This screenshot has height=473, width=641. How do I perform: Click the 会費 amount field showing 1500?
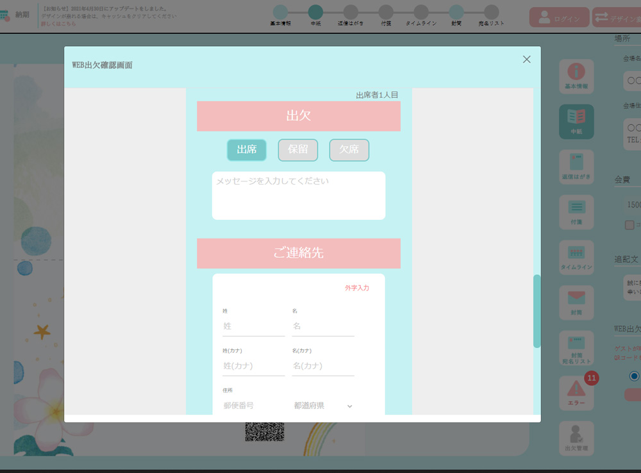(632, 205)
